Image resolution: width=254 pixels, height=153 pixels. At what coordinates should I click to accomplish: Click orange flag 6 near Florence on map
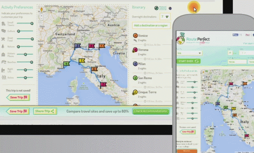point(94,69)
